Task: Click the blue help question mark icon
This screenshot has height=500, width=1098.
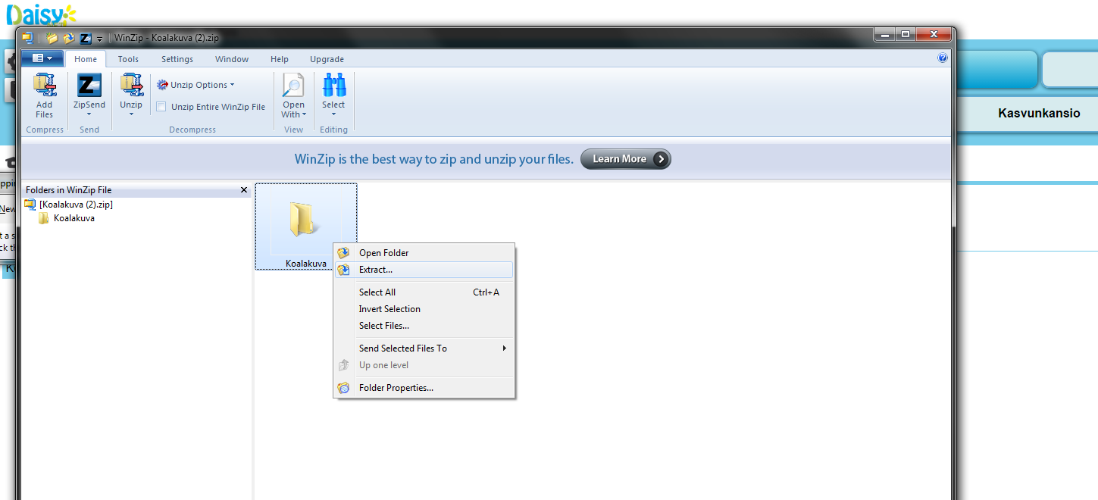Action: pos(943,58)
